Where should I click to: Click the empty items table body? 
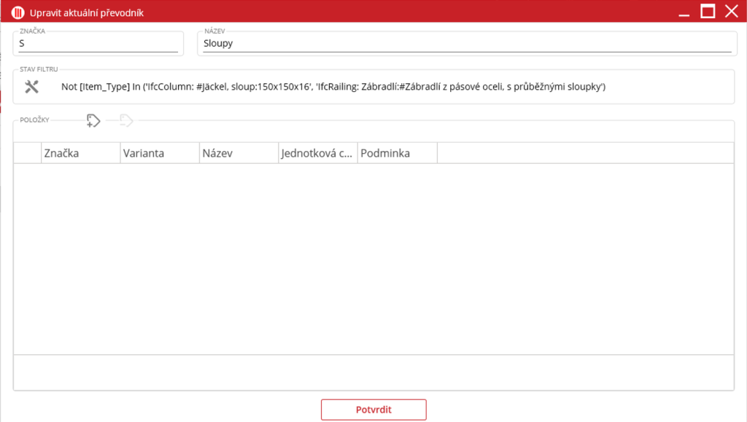[373, 259]
